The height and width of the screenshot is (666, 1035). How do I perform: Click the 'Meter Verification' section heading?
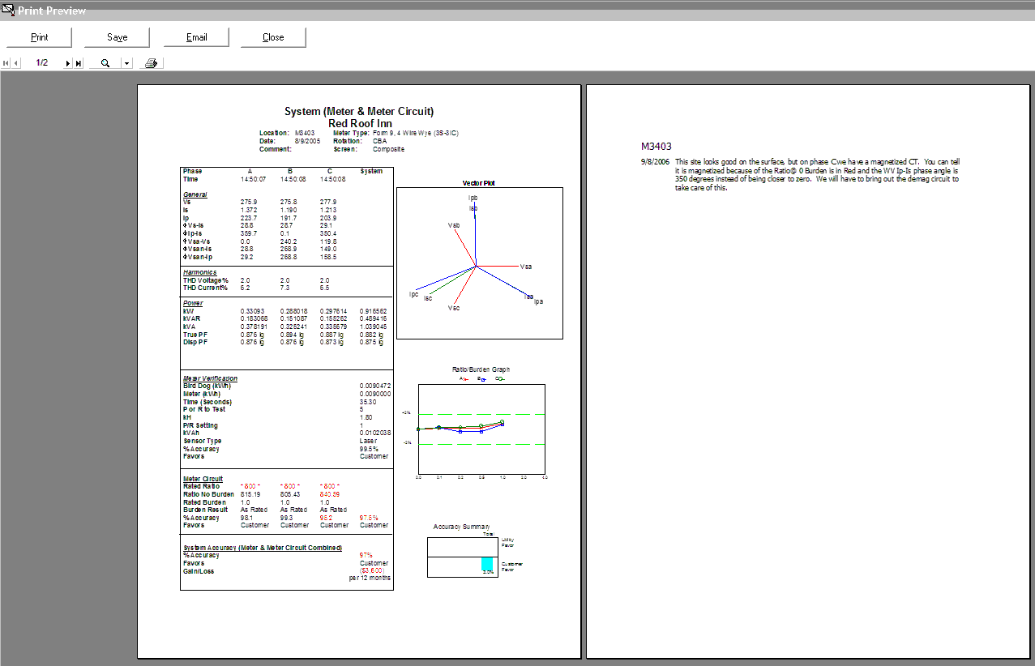coord(211,378)
